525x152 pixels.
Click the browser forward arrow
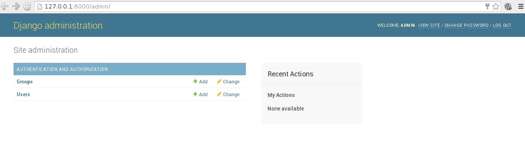tap(16, 6)
